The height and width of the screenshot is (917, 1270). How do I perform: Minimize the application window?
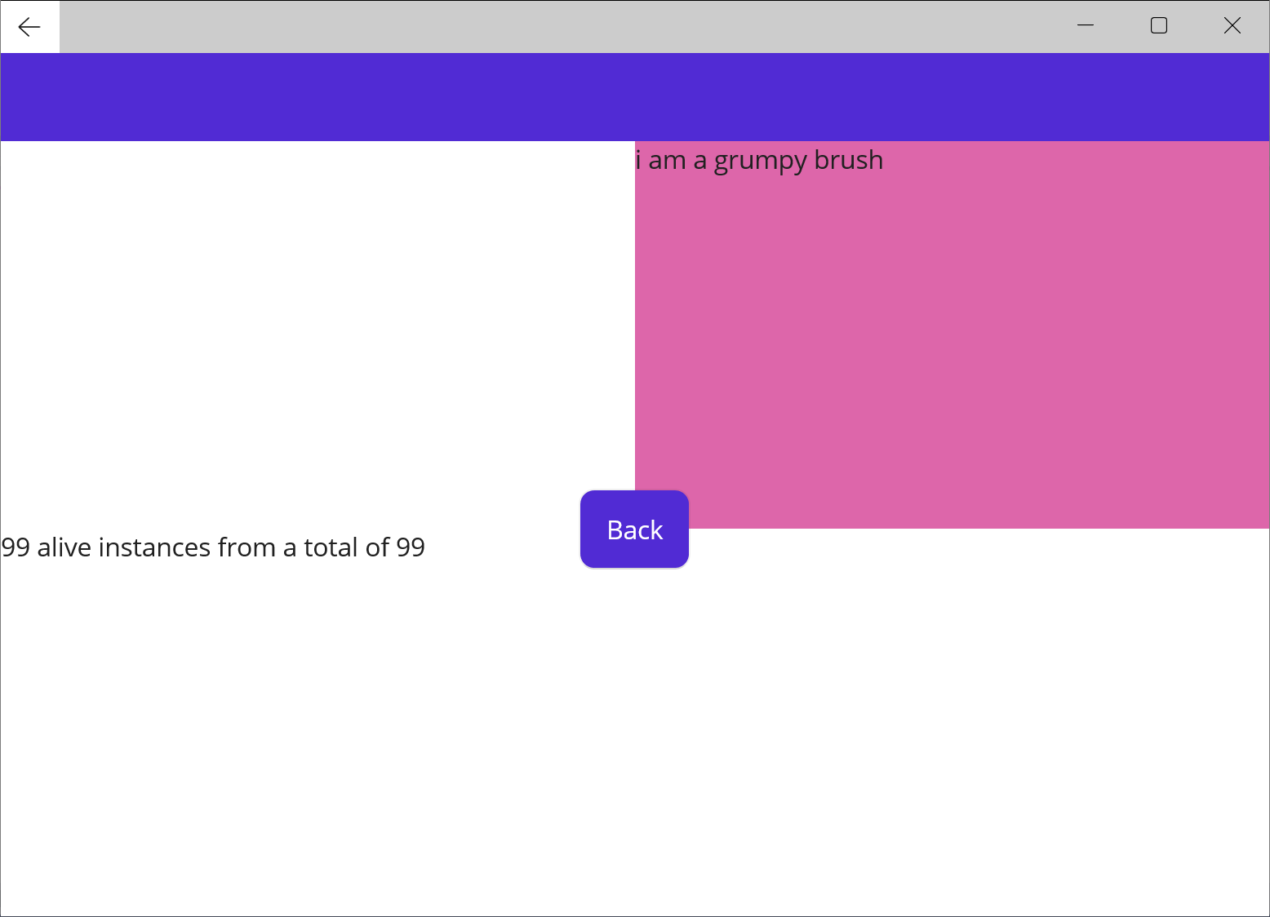[1086, 25]
